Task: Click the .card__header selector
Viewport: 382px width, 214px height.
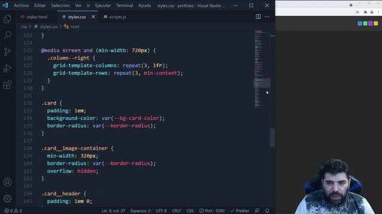Action: click(x=61, y=193)
